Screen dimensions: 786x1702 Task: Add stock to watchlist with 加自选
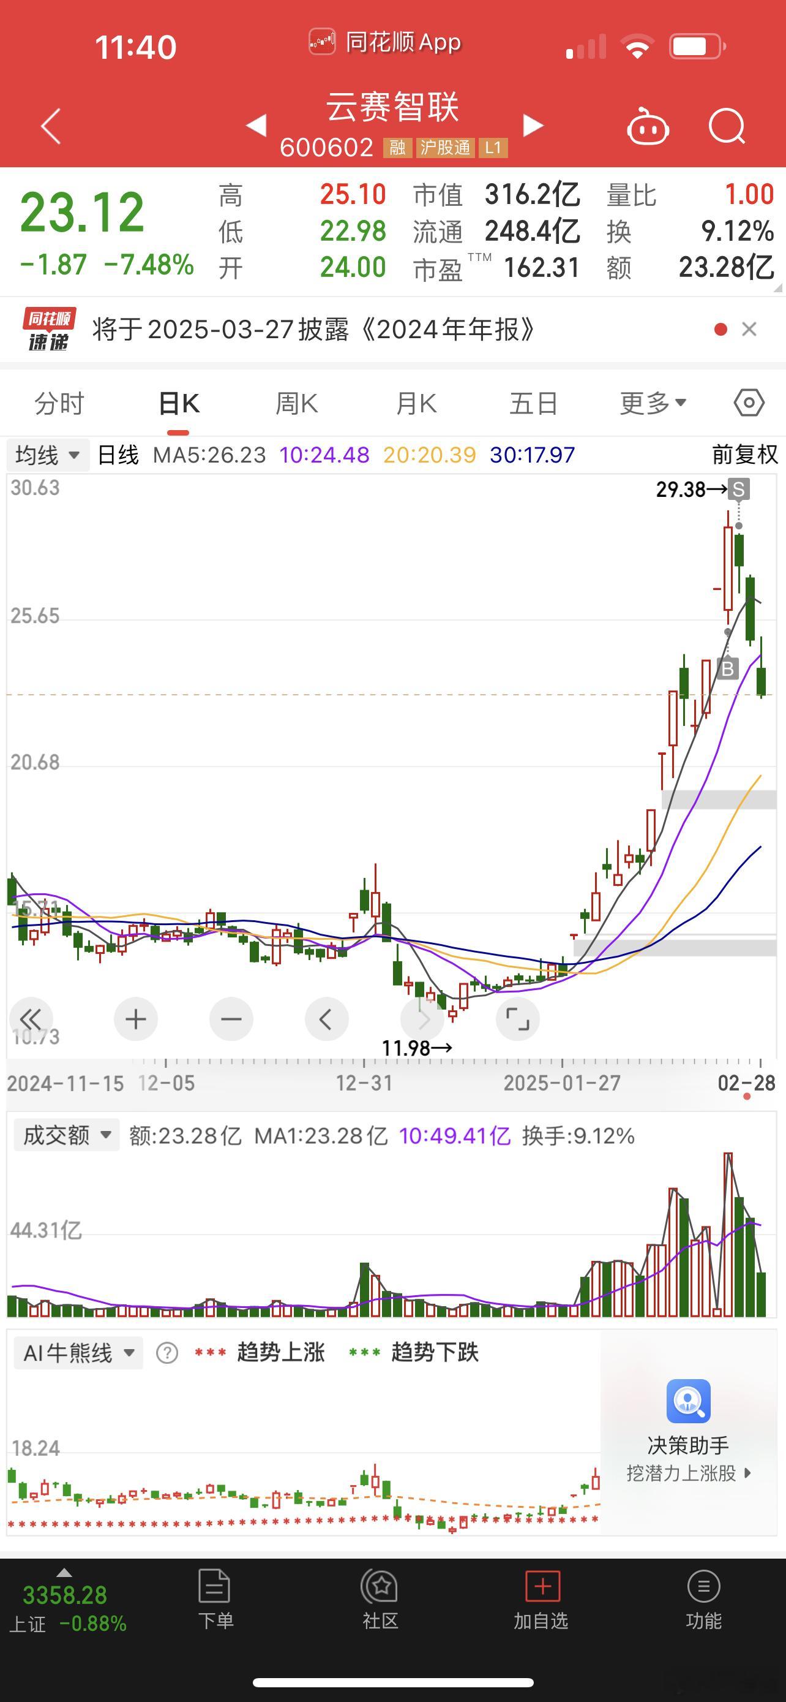(x=541, y=1600)
